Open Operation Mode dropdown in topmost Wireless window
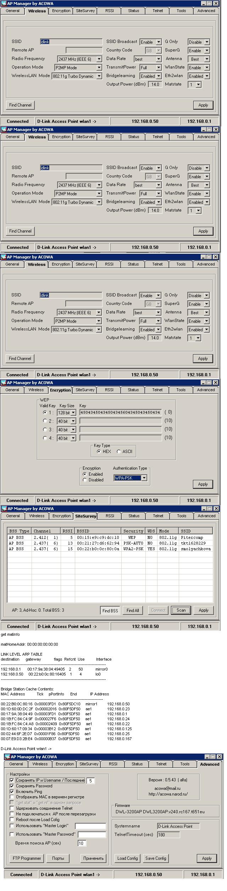The width and height of the screenshot is (227, 891). click(x=99, y=68)
